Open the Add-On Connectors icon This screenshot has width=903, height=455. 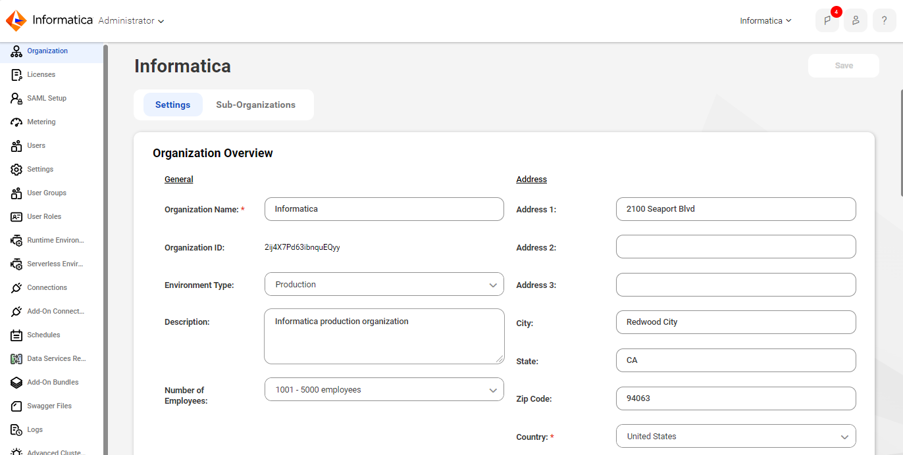(16, 312)
